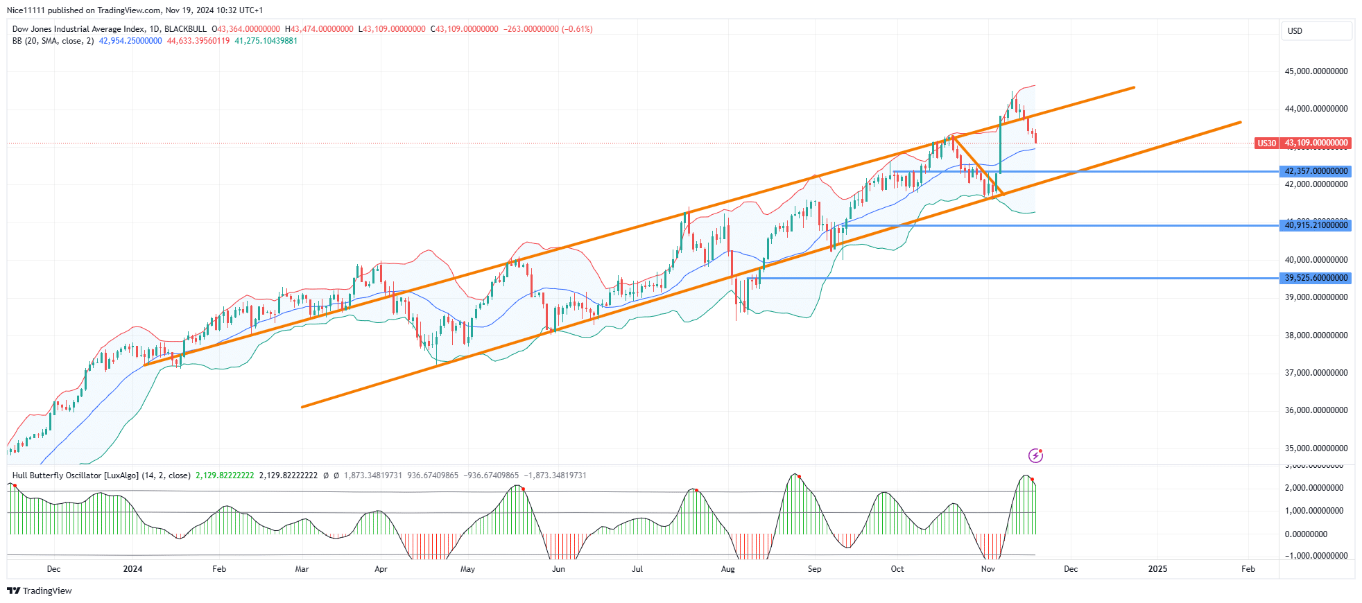
Task: Click the BB basis value 42,954.25
Action: coord(130,41)
